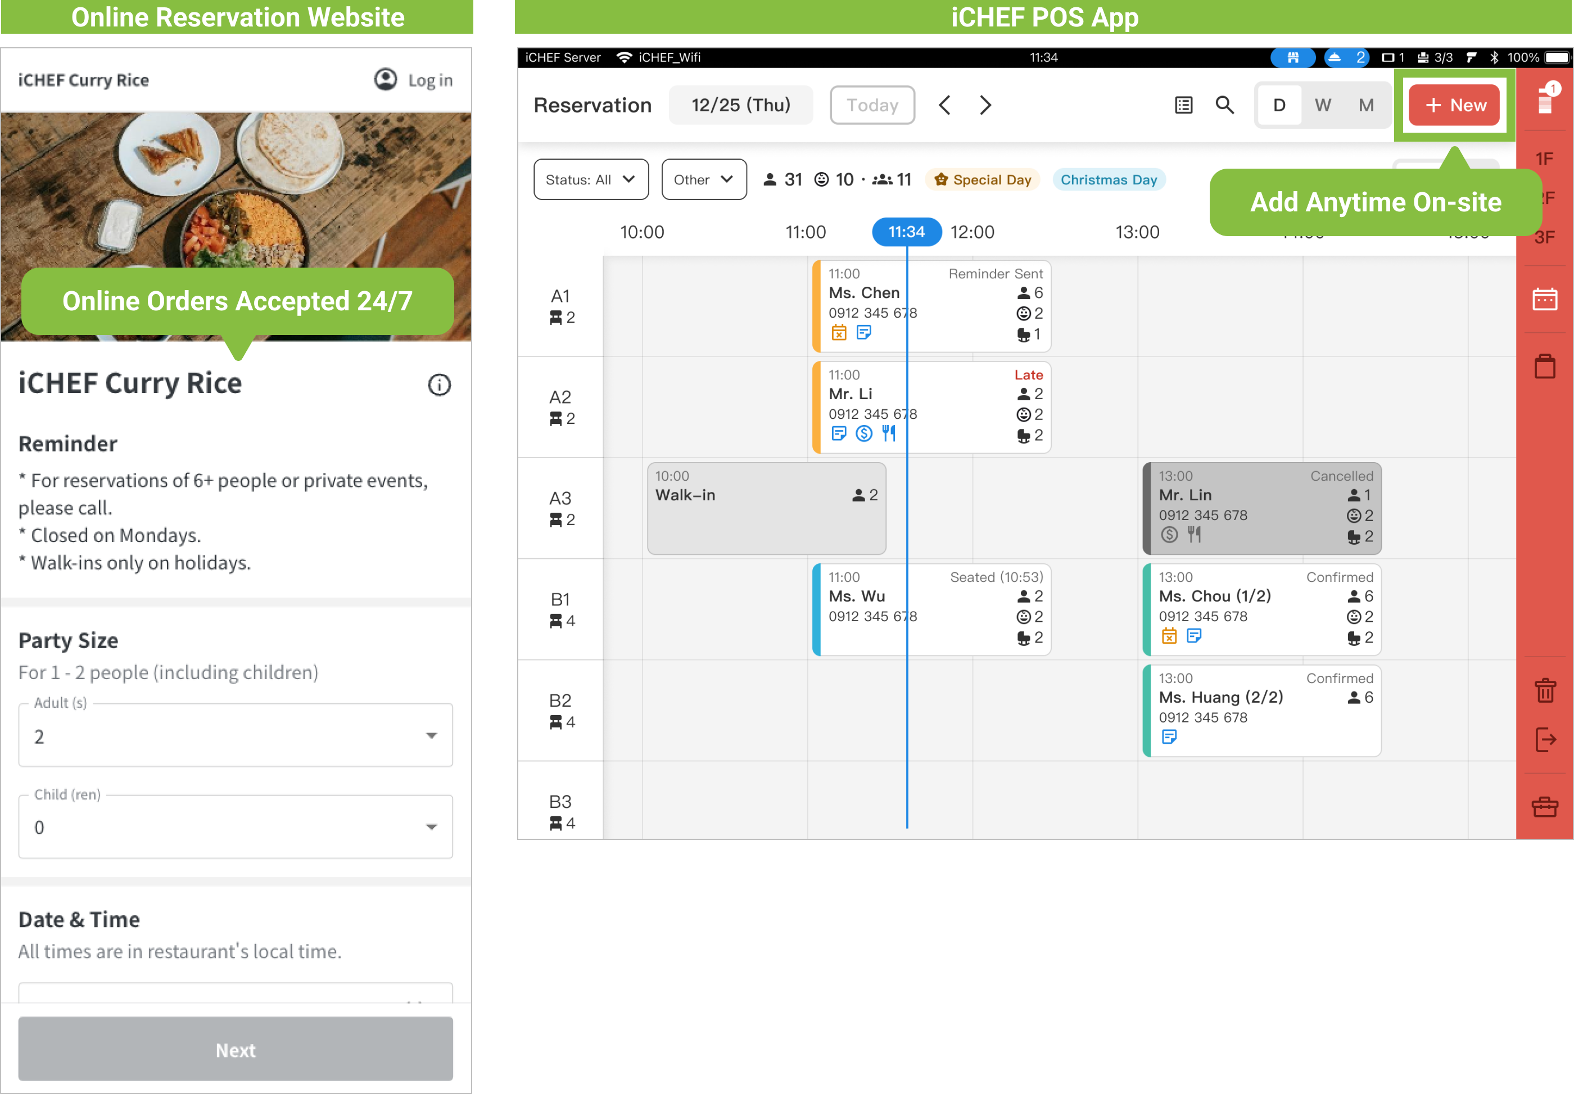Viewport: 1574px width, 1094px height.
Task: Click the search magnifier icon
Action: coord(1224,105)
